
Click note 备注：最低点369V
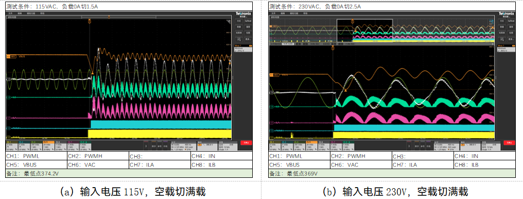(x=293, y=174)
